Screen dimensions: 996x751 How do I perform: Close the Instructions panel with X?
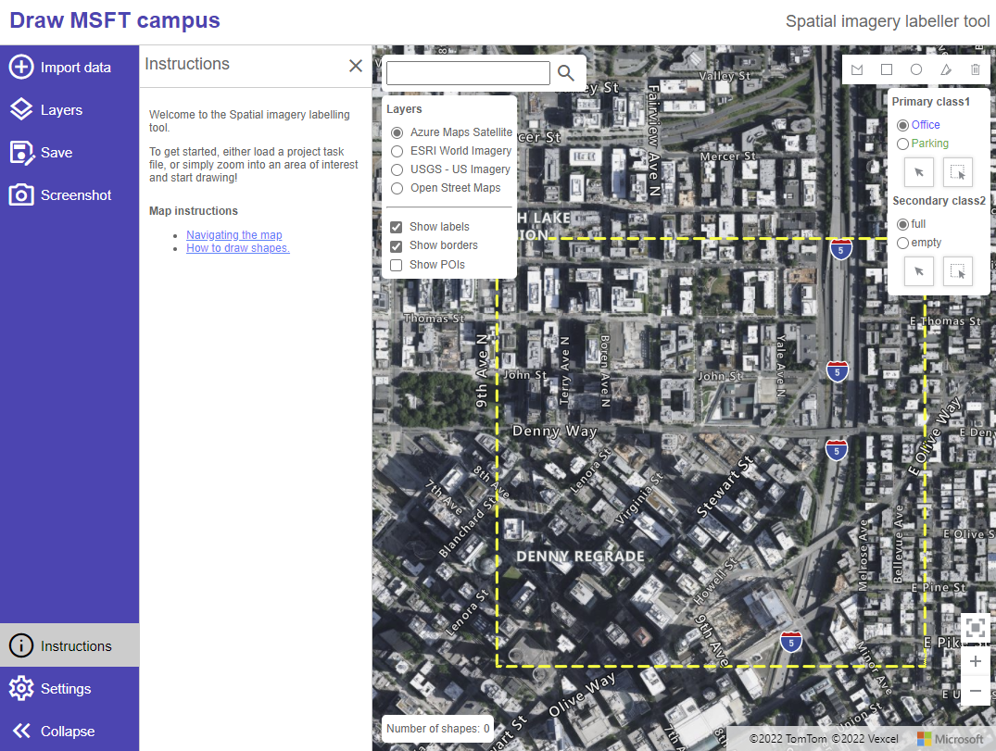356,66
